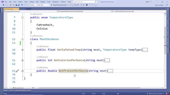Expand the GetProteinPerOunce method
170x95 pixels.
click(22, 71)
